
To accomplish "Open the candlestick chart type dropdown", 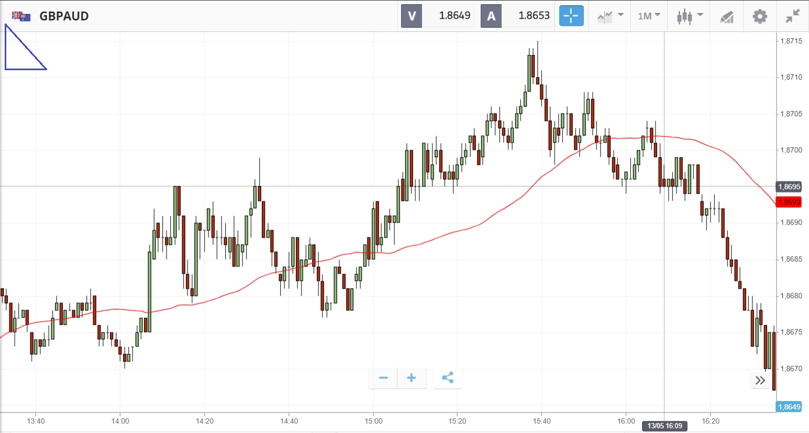I will [689, 16].
